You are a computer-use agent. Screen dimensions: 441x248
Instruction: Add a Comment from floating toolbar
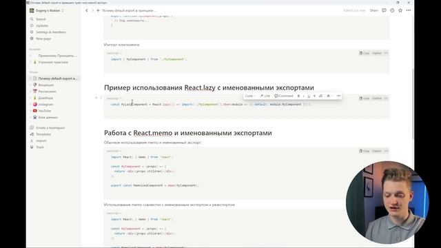coord(284,96)
